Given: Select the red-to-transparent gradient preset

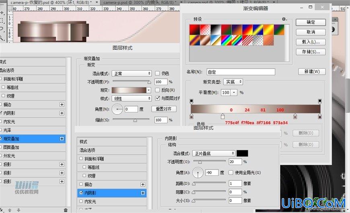Looking at the screenshot, I should point(205,30).
